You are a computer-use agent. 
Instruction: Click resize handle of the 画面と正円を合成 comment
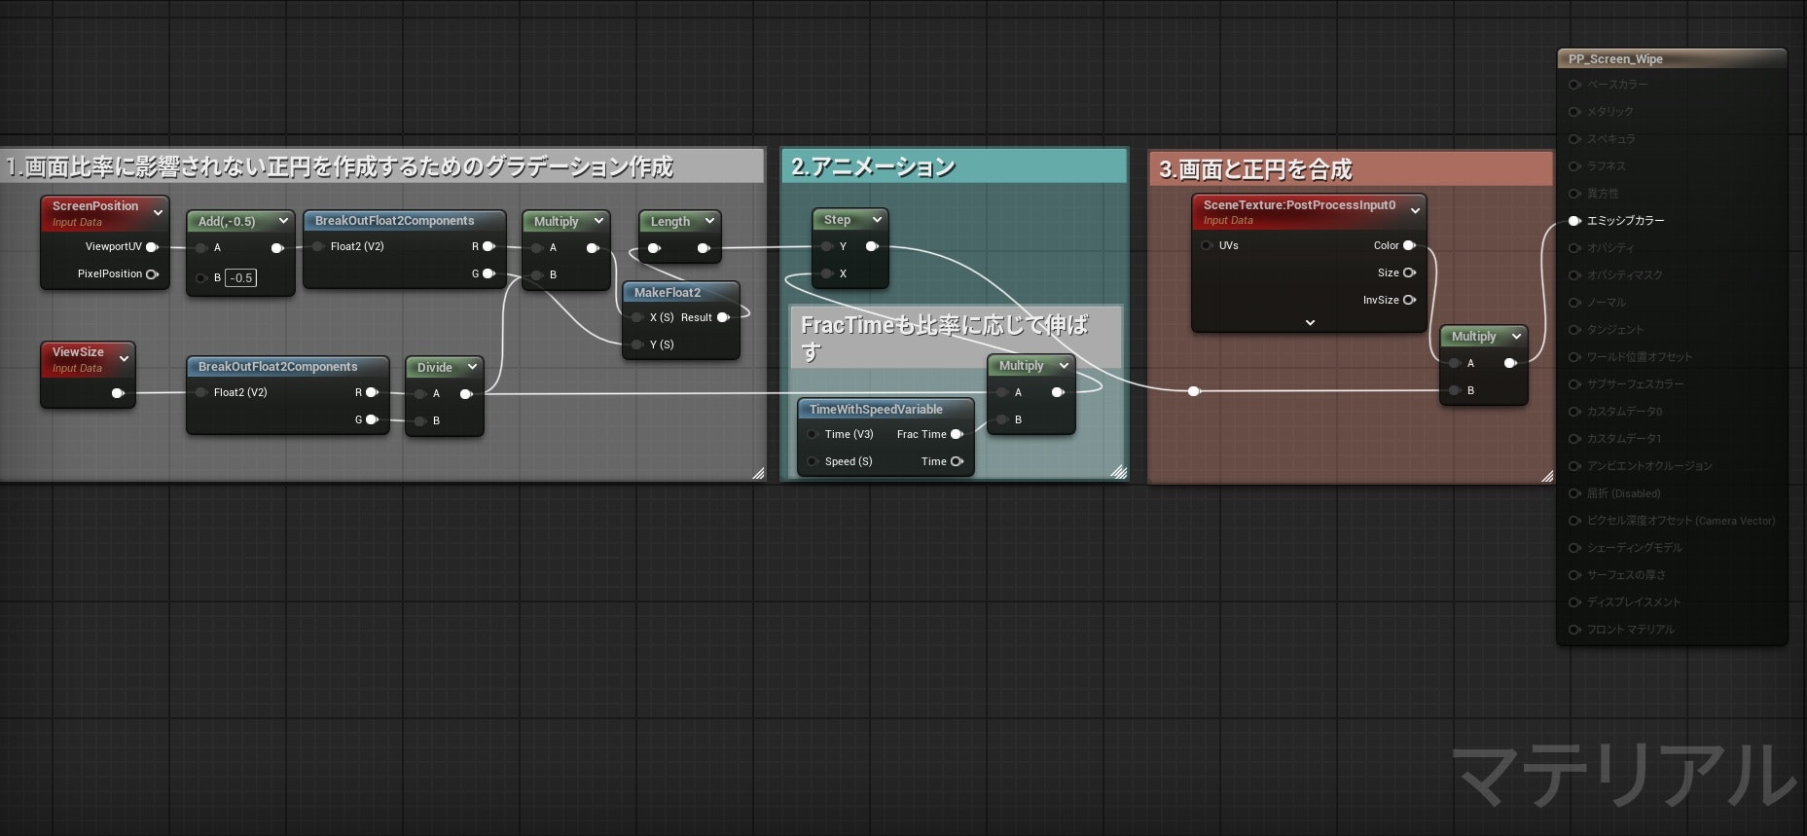(1547, 476)
